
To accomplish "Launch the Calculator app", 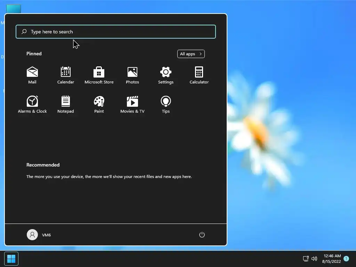I will click(x=199, y=75).
